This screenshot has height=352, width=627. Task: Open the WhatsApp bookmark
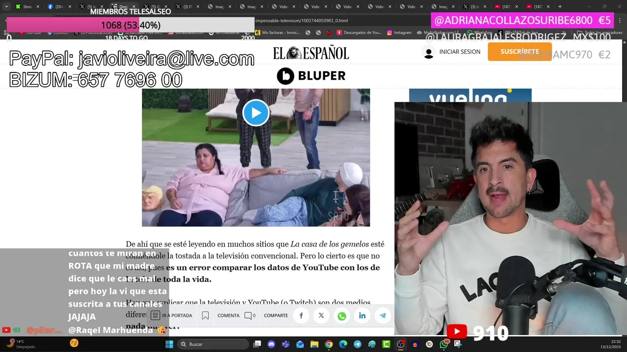coord(479,33)
